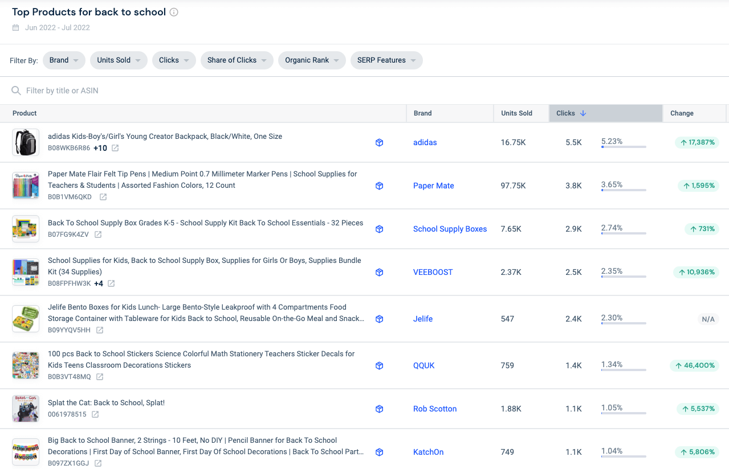Click the 5.23% share of clicks bar
Image resolution: width=729 pixels, height=469 pixels.
tap(624, 147)
